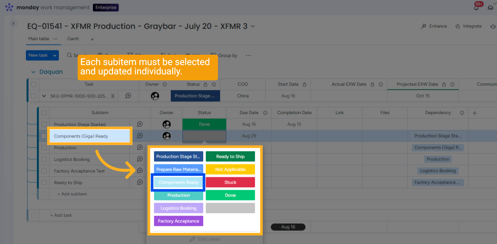Select the Production Stage Started subitem checkbox
497x244 pixels.
point(44,124)
